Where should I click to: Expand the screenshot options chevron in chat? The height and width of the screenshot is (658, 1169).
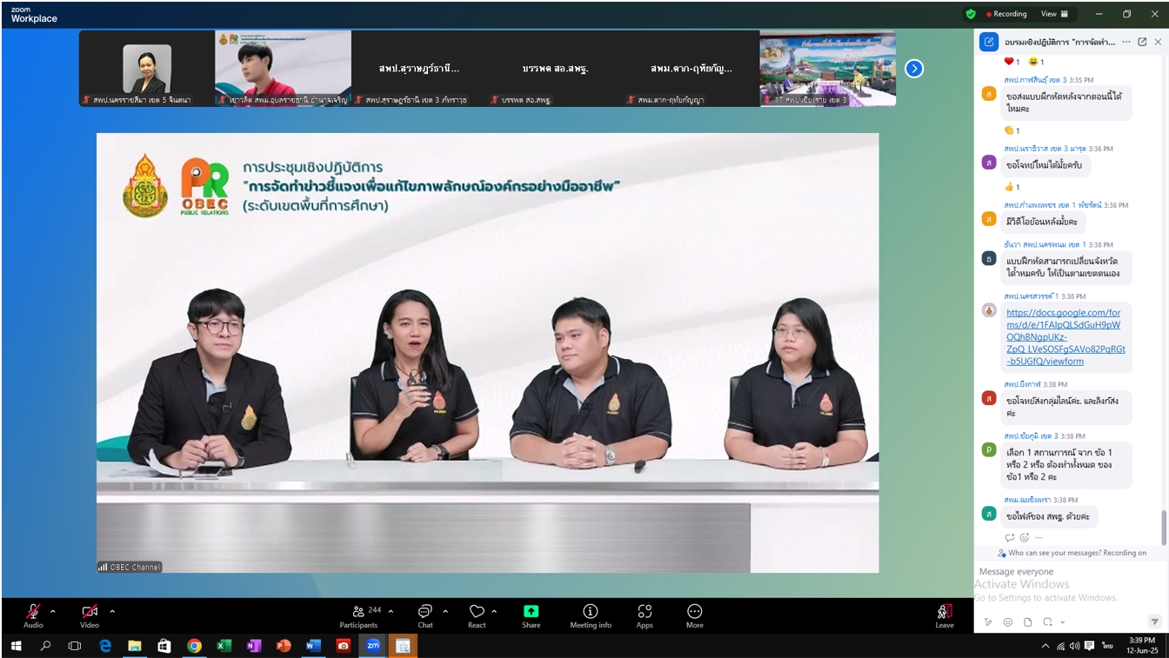(1062, 622)
